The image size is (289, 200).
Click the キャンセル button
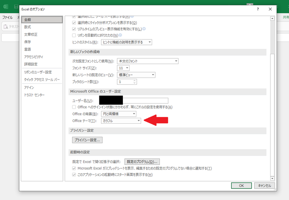(x=264, y=186)
